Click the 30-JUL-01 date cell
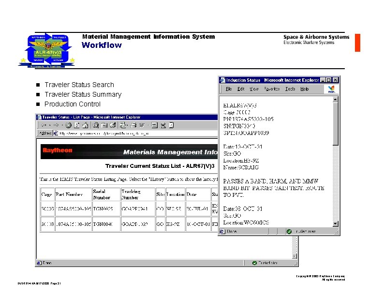 click(x=198, y=209)
